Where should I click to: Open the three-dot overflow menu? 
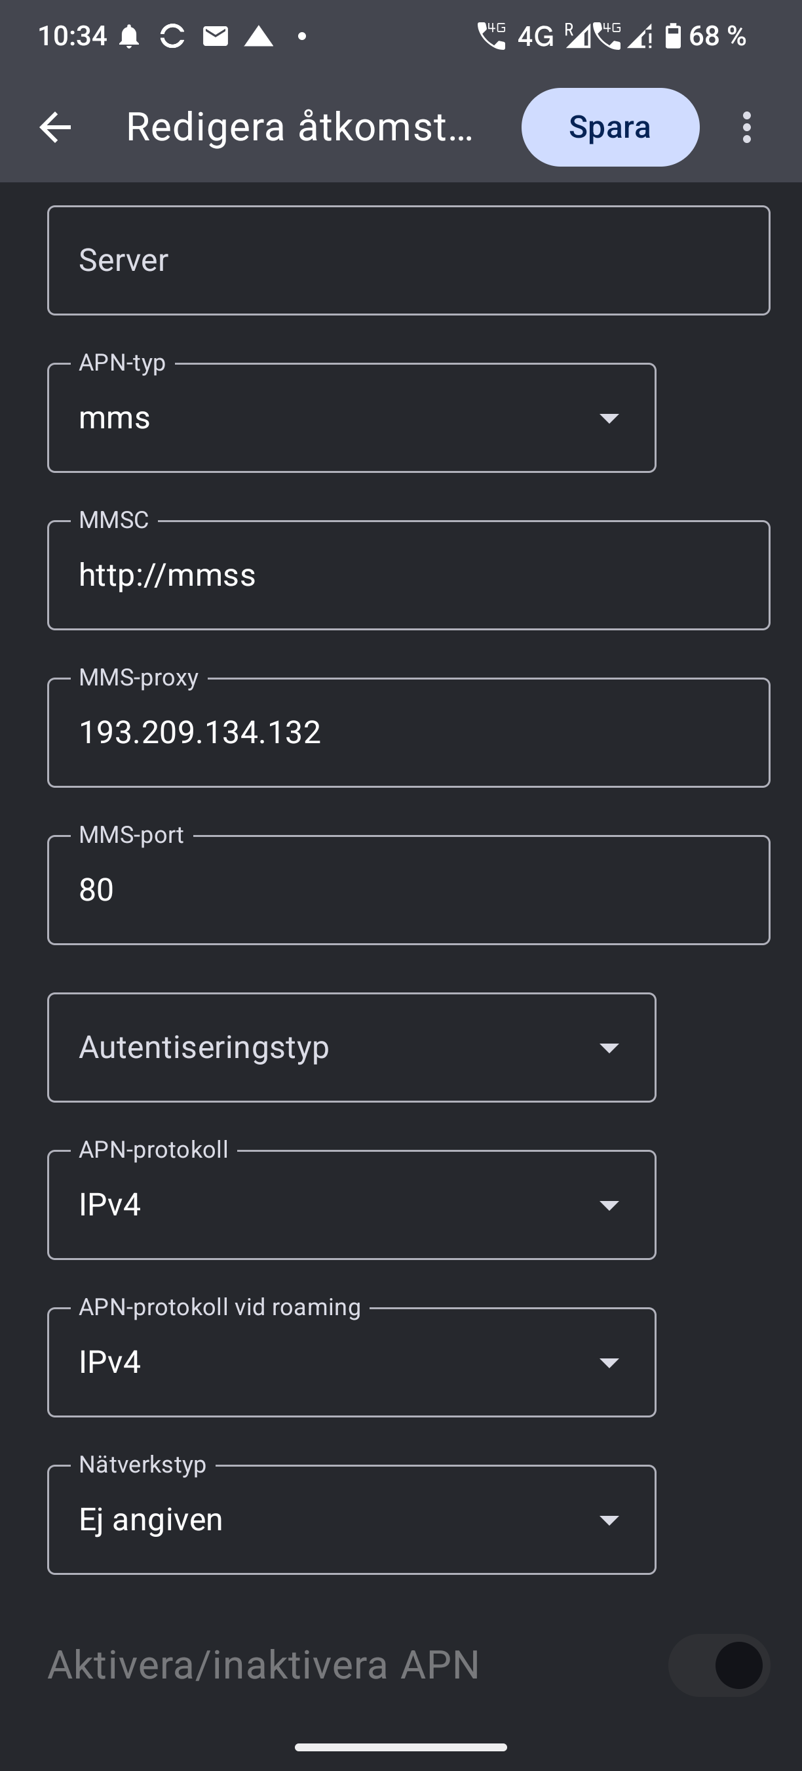pyautogui.click(x=746, y=127)
